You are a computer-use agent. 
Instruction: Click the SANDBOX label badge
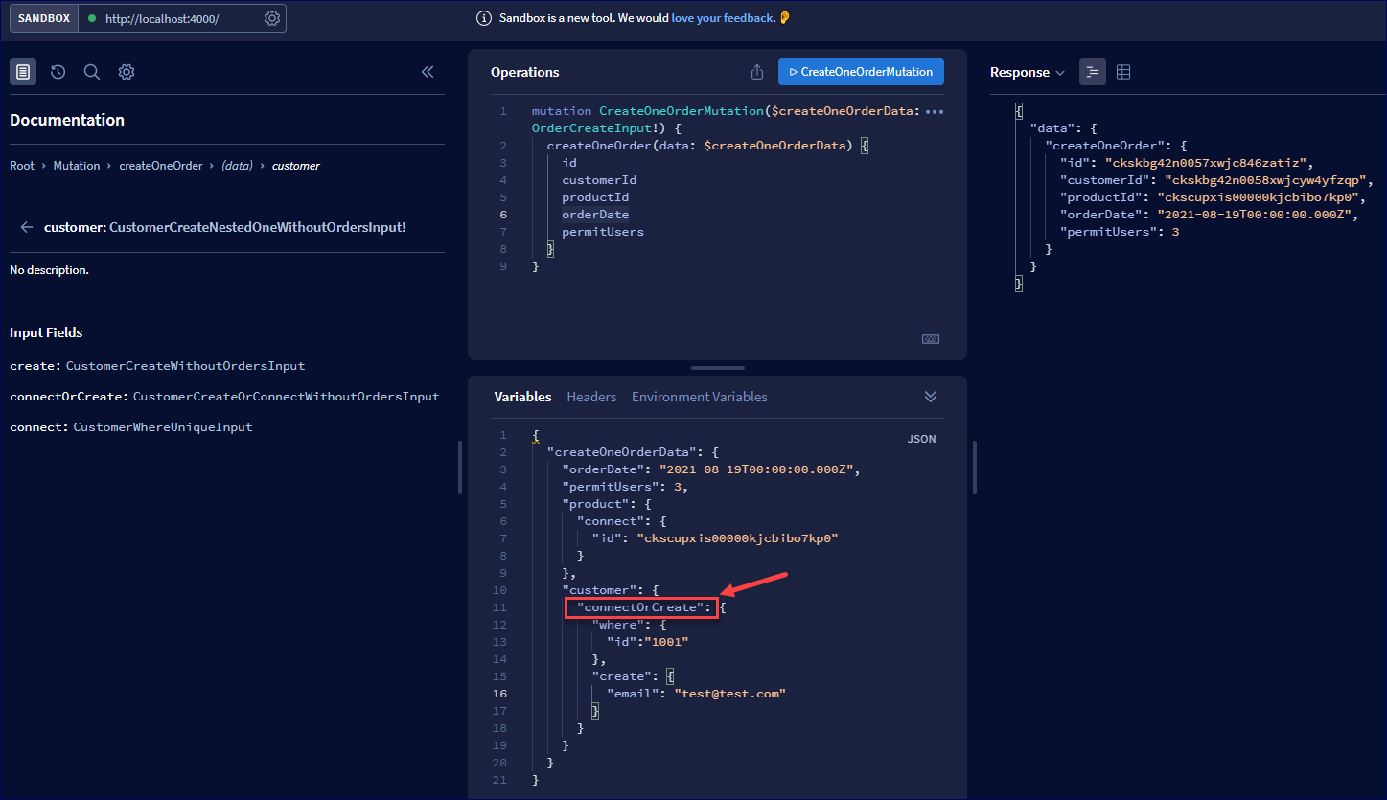pyautogui.click(x=44, y=18)
